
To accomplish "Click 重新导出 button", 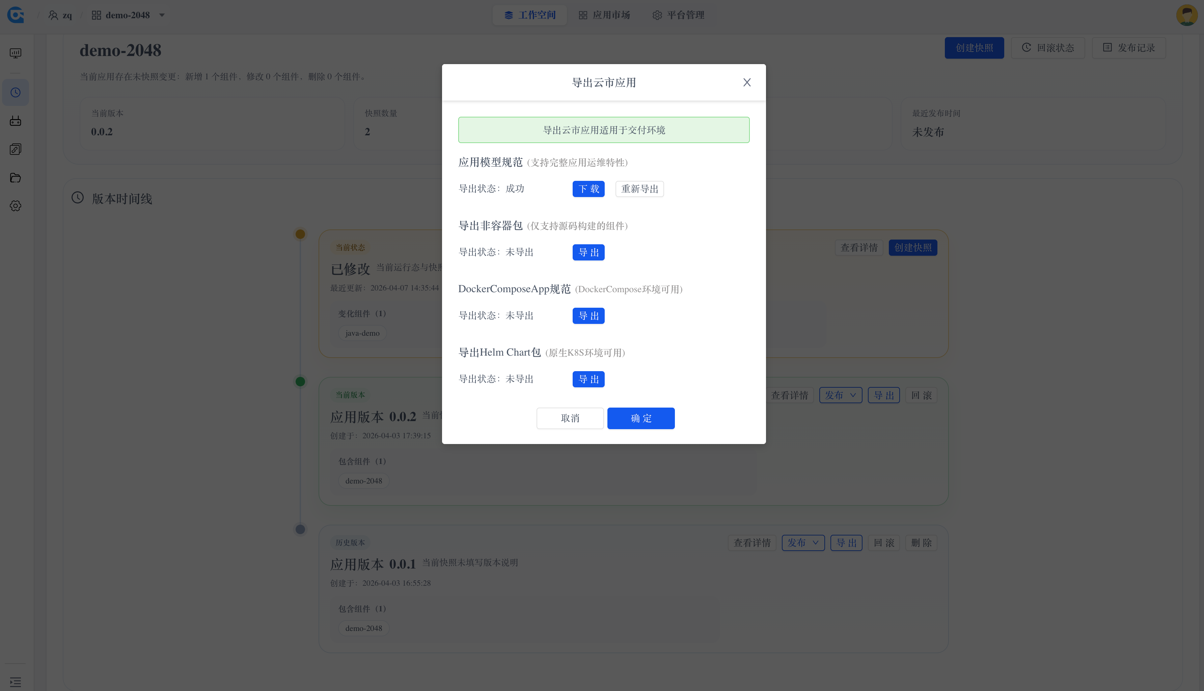I will coord(639,189).
